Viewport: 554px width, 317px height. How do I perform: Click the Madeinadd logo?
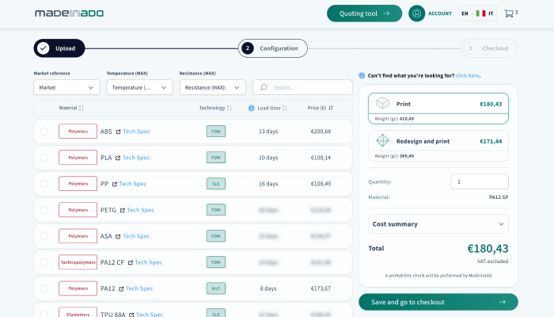(69, 13)
